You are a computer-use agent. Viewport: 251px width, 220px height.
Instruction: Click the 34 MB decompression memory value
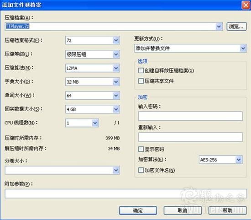(114, 149)
